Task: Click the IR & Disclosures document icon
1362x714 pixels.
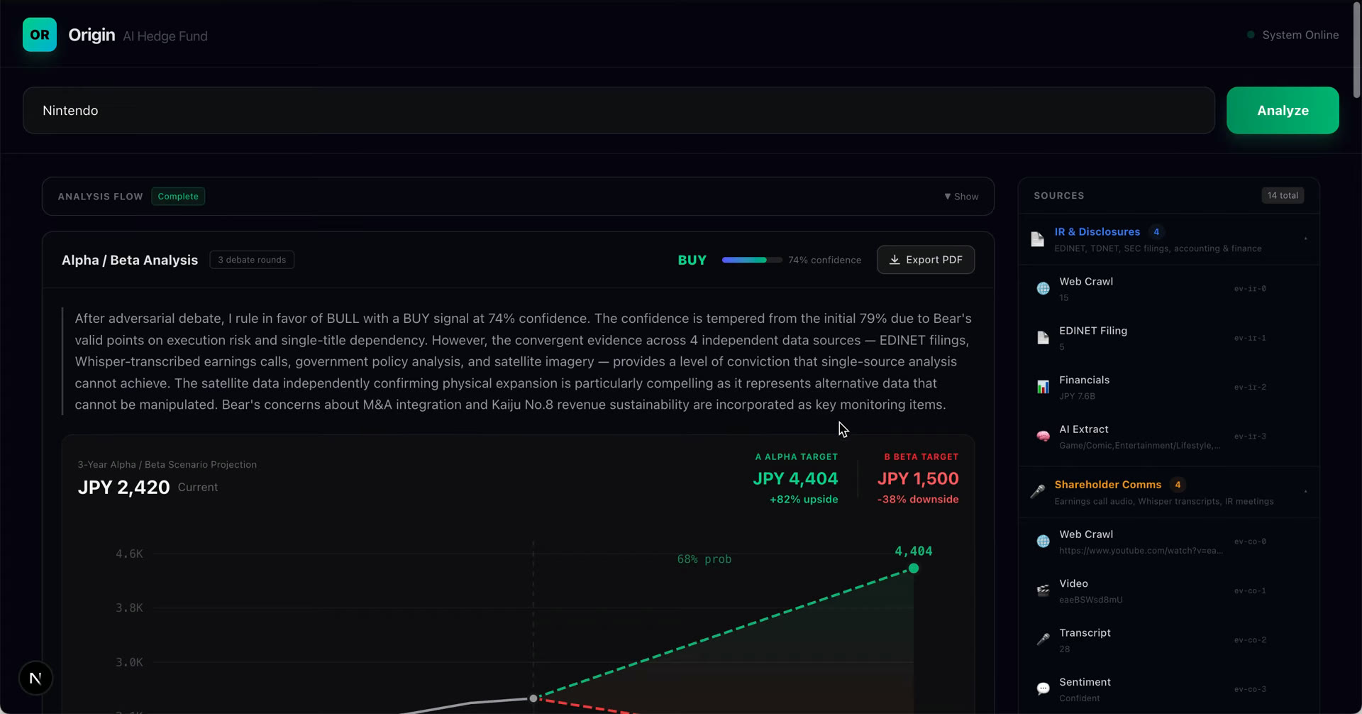Action: tap(1037, 239)
